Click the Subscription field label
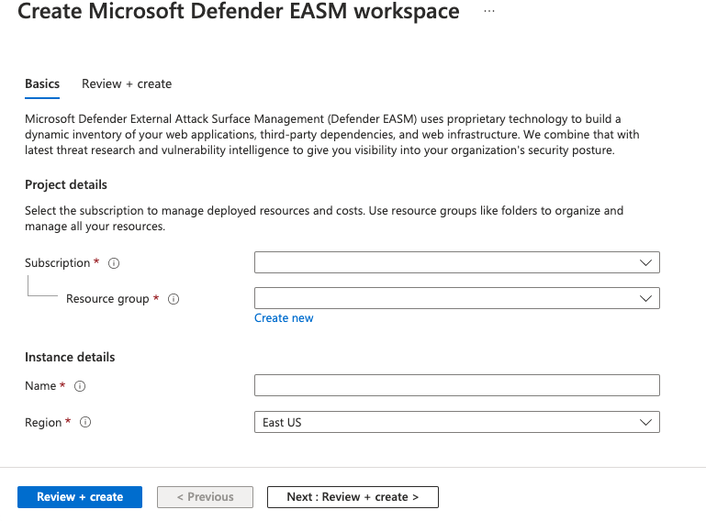The image size is (706, 521). 57,263
